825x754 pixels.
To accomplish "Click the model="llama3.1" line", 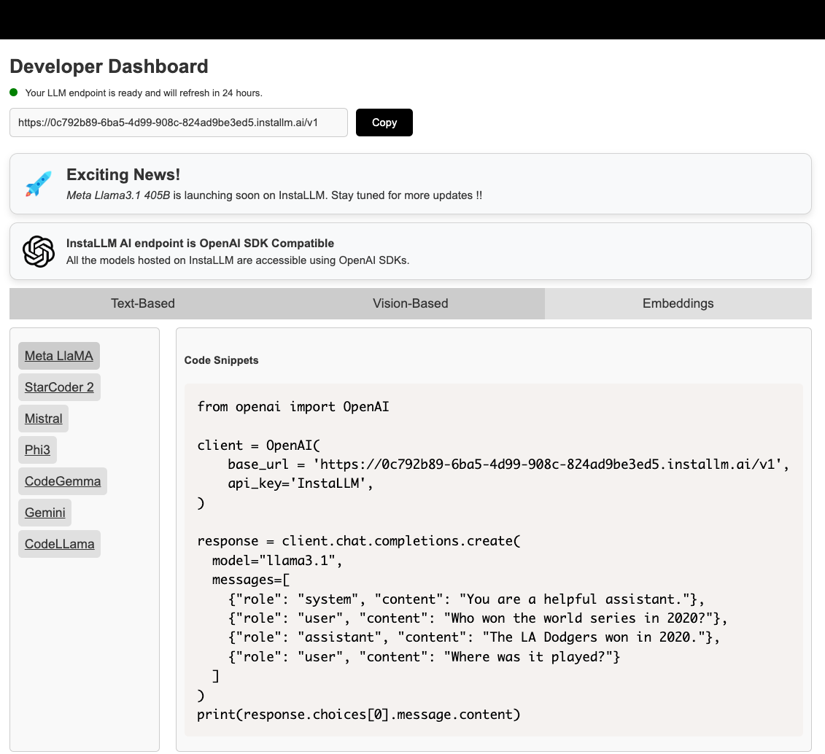I will pyautogui.click(x=276, y=561).
